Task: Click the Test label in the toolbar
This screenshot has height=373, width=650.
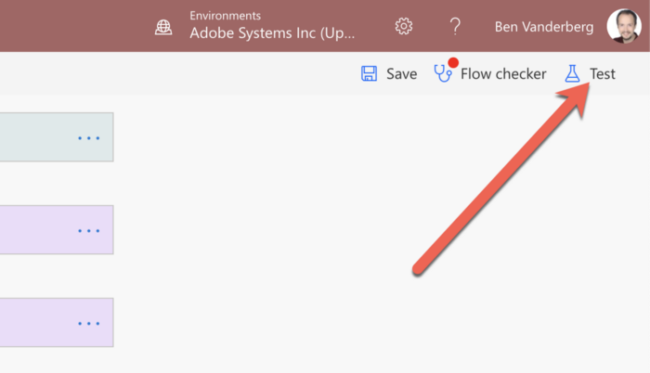Action: [603, 74]
